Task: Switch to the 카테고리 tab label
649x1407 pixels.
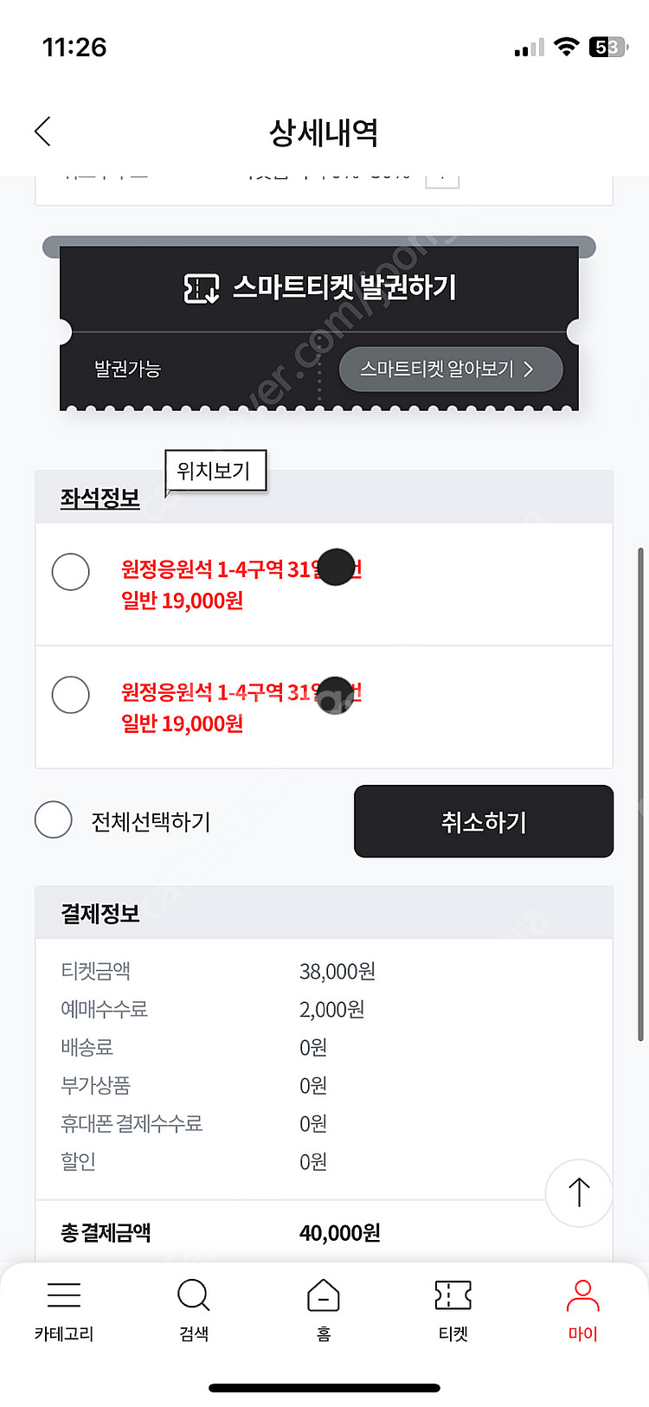Action: [x=64, y=1333]
